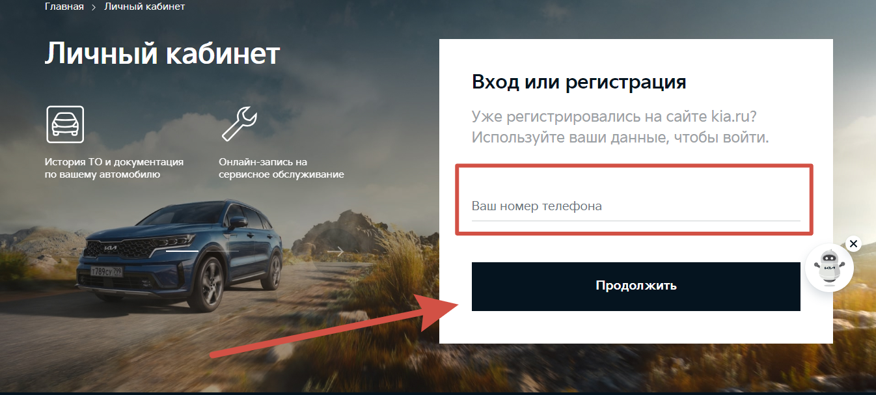Click Онлайн-запись на сервисное обслуживание text
The image size is (876, 395).
point(281,168)
